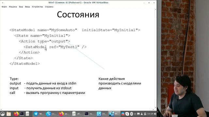Click the down arrow of vertical scrollbar

155,108
